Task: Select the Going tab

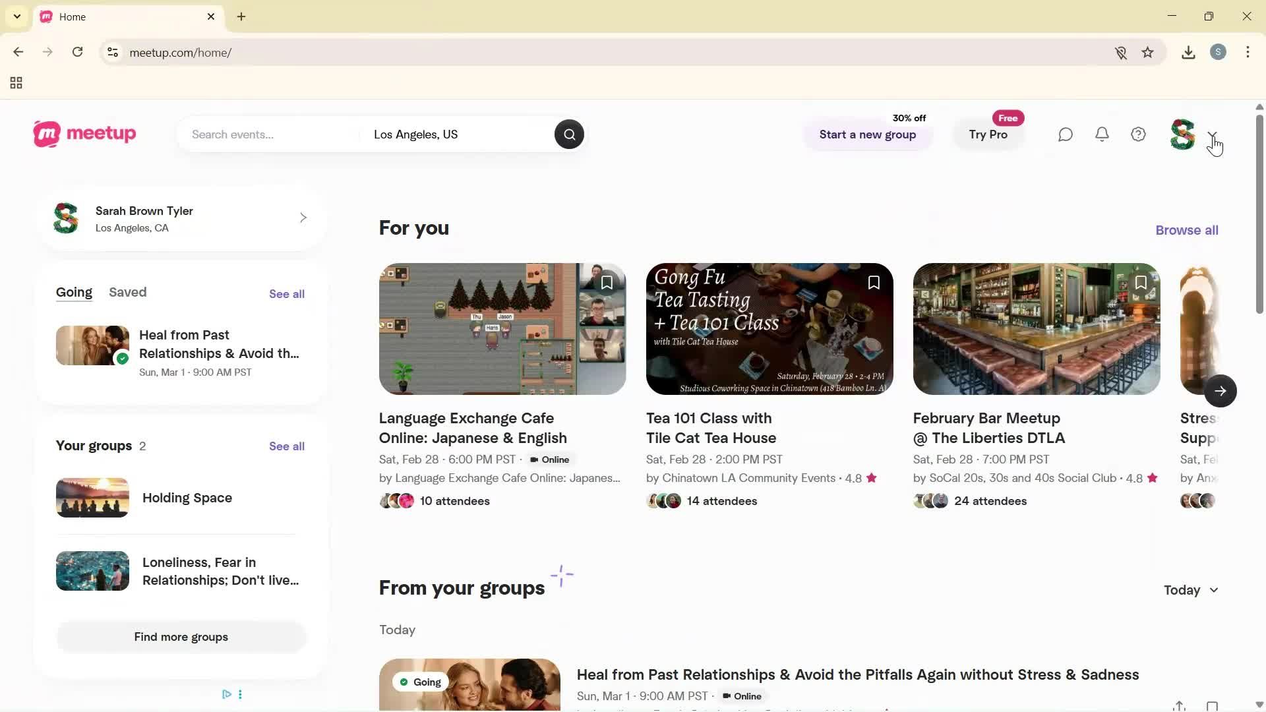Action: click(74, 292)
